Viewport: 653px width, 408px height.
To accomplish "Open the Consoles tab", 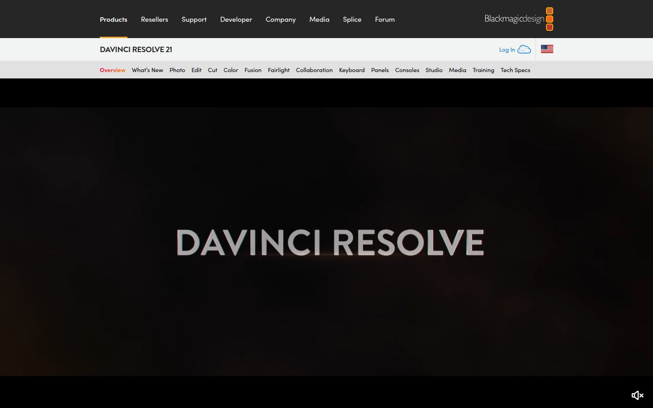I will [x=407, y=70].
